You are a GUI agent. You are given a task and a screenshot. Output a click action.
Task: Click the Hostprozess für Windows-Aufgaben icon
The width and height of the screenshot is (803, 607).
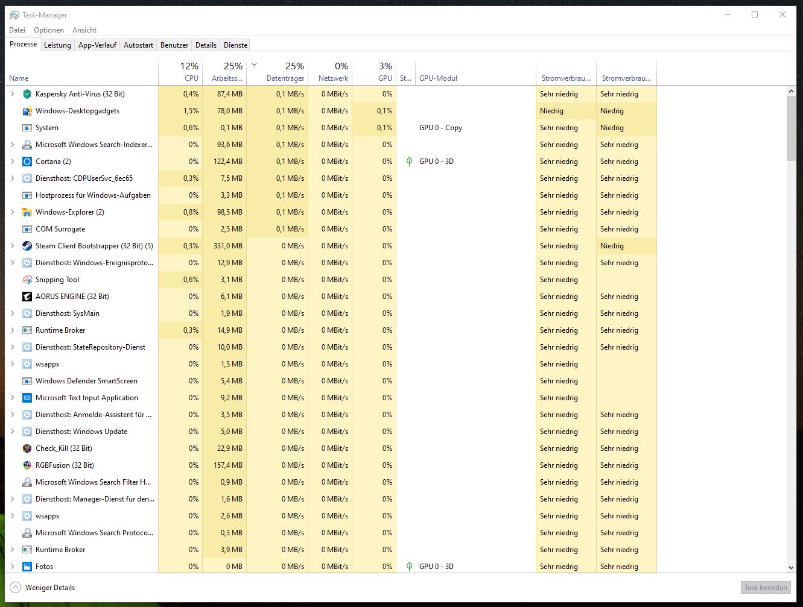(27, 195)
